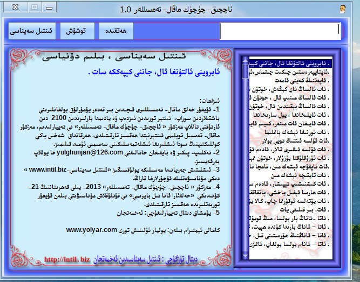Screen dimensions: 360x282
Task: Select list row ئات يۆتەلسە ئوقۇرغا چاپ
Action: 291,201
